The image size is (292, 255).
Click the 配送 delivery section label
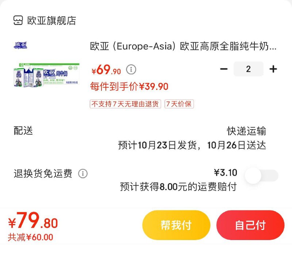click(23, 131)
